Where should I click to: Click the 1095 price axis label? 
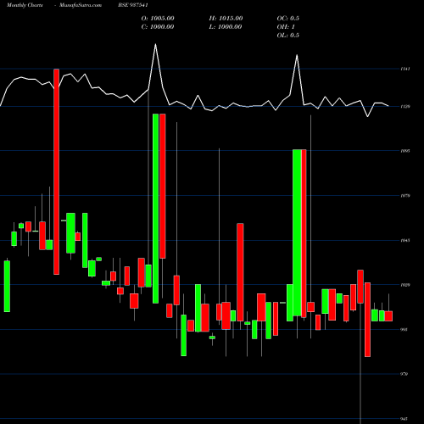click(x=405, y=151)
